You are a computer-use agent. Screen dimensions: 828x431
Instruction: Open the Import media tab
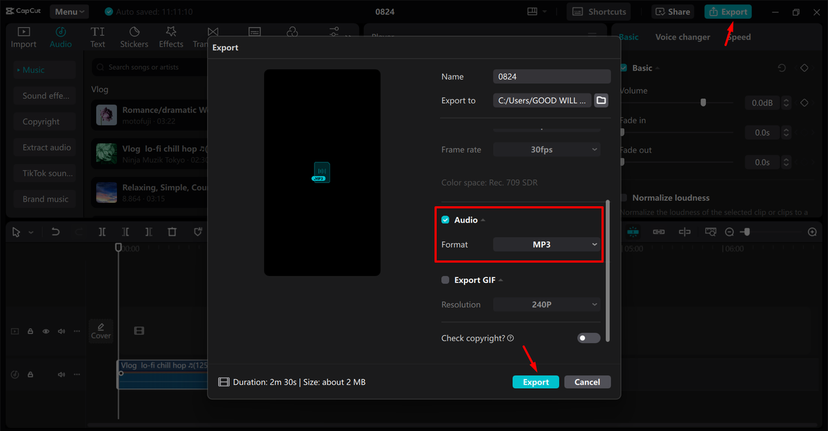(x=23, y=37)
